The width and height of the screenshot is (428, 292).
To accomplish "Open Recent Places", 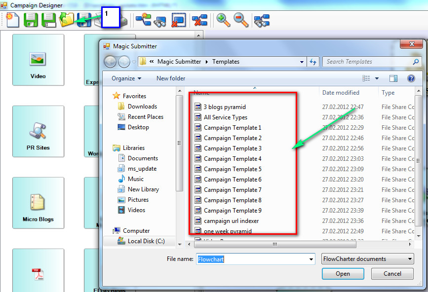I will 140,117.
